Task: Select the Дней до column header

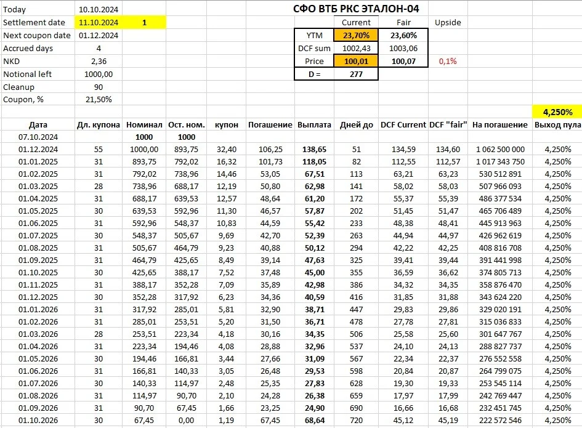Action: tap(357, 125)
